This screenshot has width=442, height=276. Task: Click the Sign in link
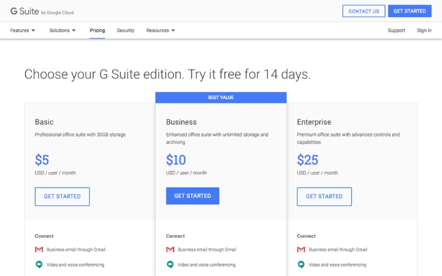pos(424,30)
